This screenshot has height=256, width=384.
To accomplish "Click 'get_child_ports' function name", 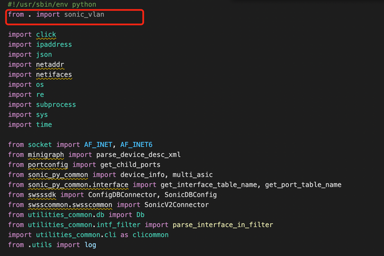I will point(130,165).
